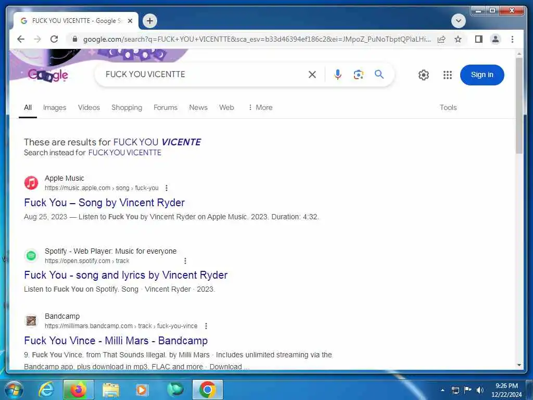Search instead for original spelling
The image size is (533, 400).
[x=125, y=153]
